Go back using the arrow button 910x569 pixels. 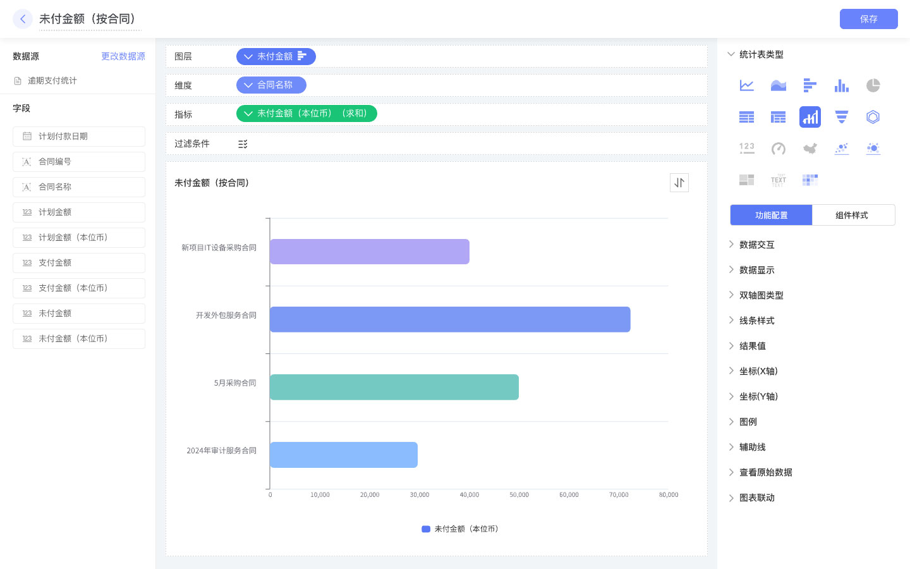pyautogui.click(x=23, y=19)
